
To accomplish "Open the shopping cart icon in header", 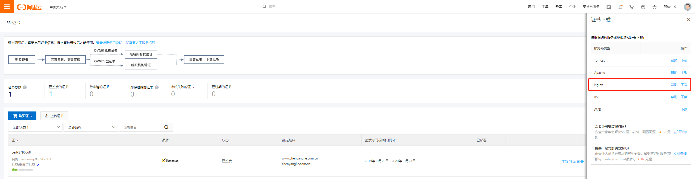I will pos(632,7).
